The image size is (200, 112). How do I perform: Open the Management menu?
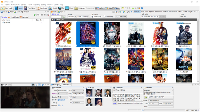[x=15, y=5]
